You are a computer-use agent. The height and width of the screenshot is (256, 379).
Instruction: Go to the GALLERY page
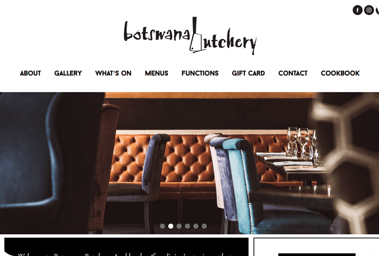[x=68, y=73]
